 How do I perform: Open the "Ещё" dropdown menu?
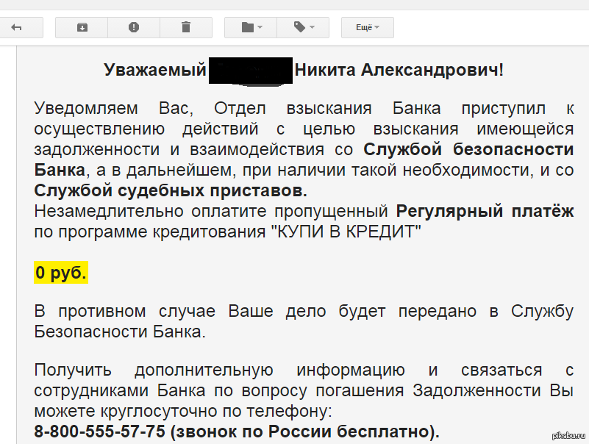pyautogui.click(x=367, y=27)
